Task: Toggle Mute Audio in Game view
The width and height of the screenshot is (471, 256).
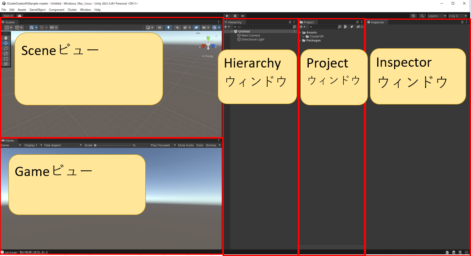Action: coord(186,145)
